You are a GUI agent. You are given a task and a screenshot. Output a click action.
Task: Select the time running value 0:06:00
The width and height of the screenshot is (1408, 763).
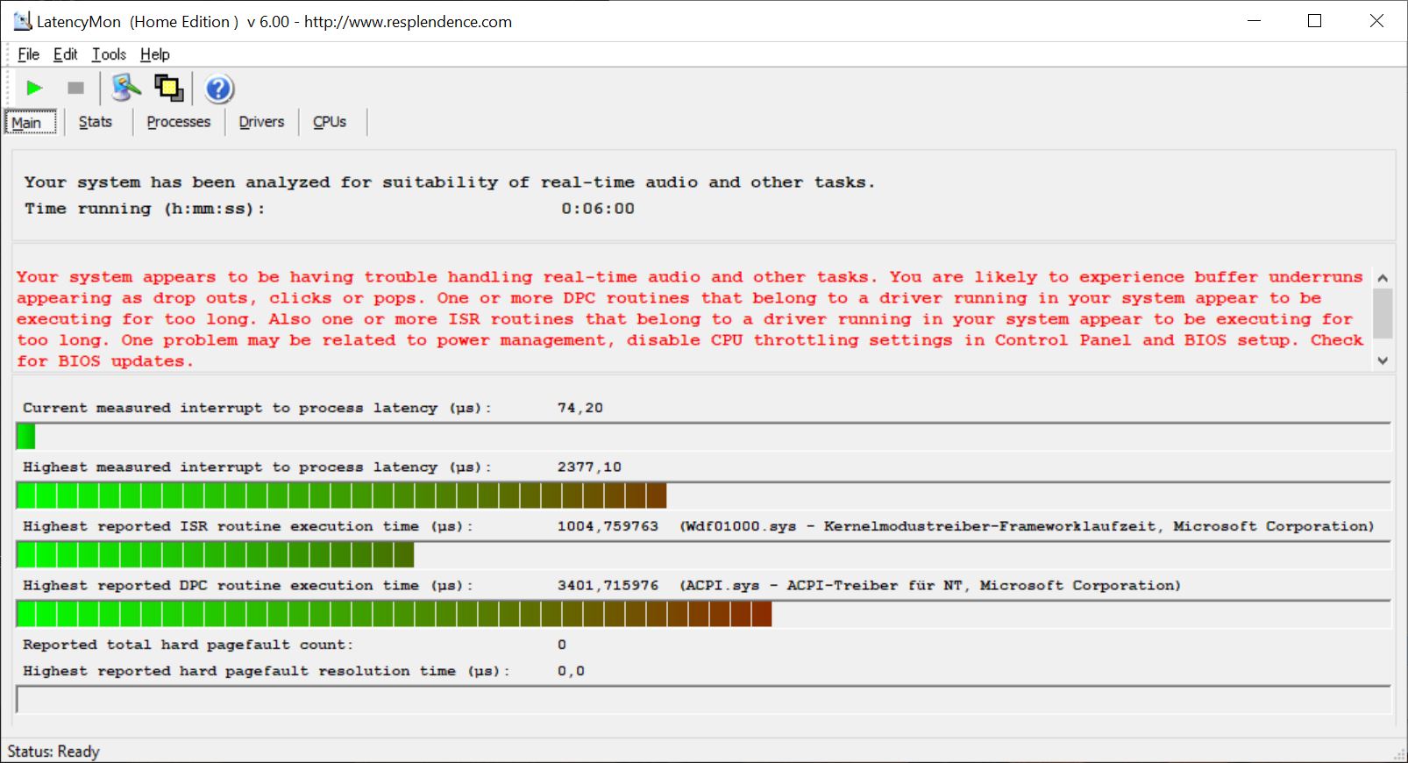coord(598,209)
